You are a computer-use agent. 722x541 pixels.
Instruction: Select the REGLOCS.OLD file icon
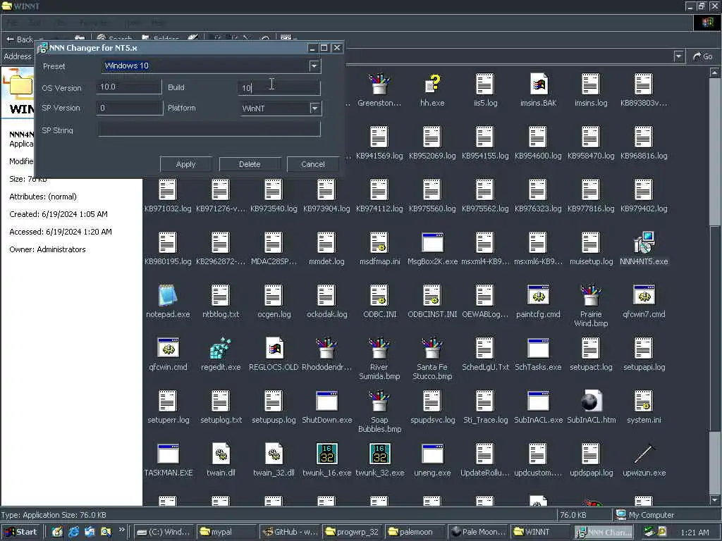(274, 348)
